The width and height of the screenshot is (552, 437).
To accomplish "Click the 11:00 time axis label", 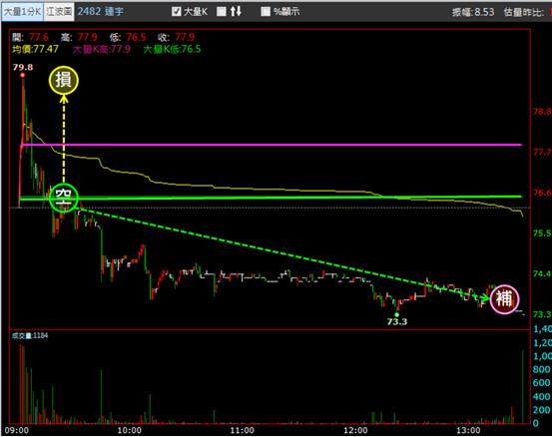I will [x=243, y=430].
